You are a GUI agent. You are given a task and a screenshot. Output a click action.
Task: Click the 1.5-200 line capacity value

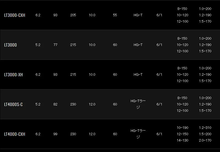point(205,134)
